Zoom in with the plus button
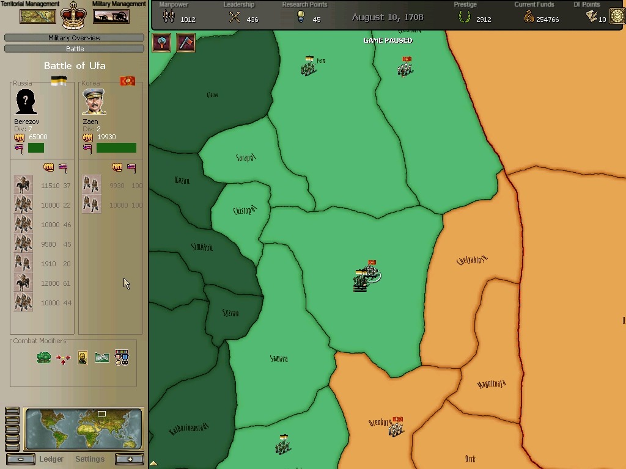The image size is (626, 469). pyautogui.click(x=130, y=459)
